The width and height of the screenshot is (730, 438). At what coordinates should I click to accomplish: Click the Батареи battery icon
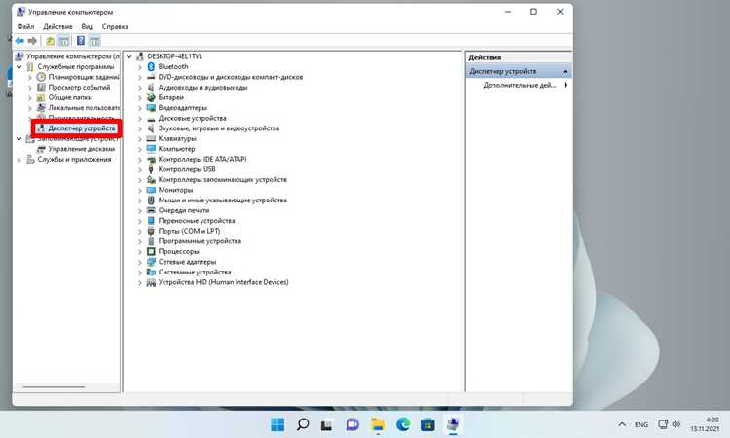tap(151, 97)
